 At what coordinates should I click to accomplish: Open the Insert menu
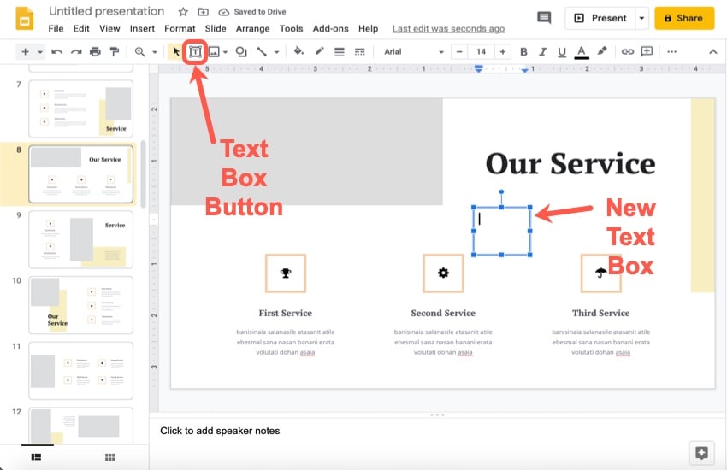[x=142, y=28]
